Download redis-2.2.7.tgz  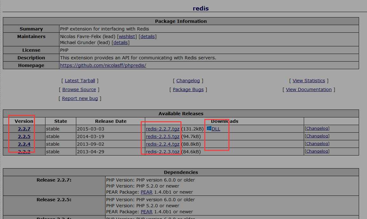click(163, 129)
